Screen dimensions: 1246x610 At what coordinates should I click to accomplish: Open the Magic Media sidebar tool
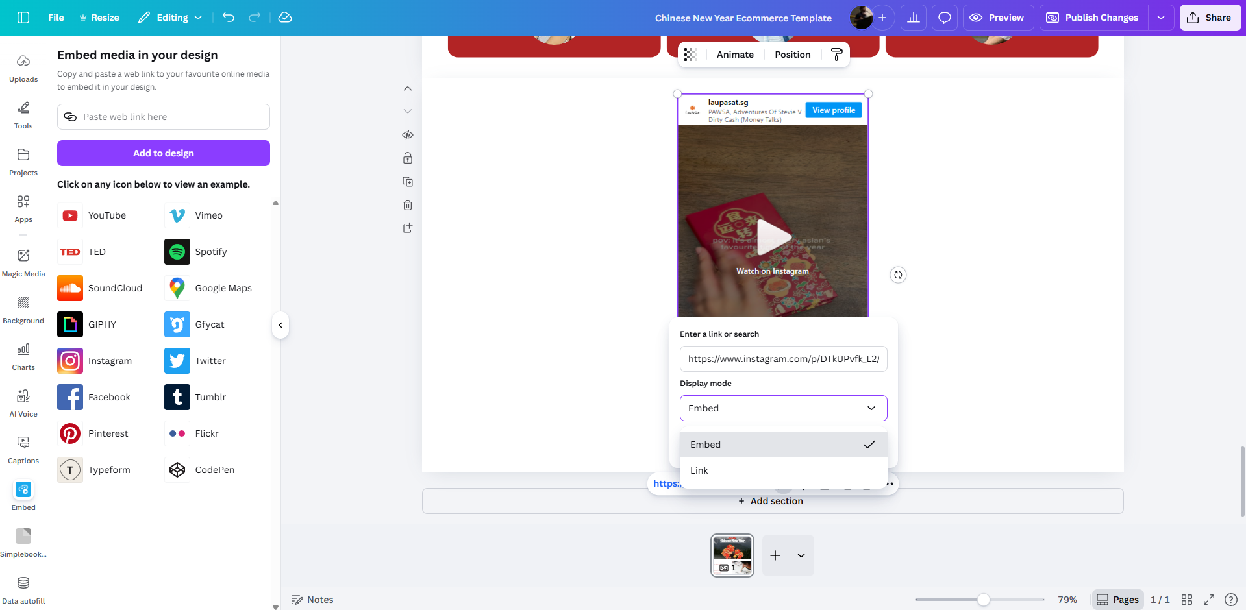[23, 262]
